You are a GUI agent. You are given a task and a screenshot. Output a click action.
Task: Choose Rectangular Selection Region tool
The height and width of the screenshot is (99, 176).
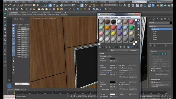click(42, 5)
